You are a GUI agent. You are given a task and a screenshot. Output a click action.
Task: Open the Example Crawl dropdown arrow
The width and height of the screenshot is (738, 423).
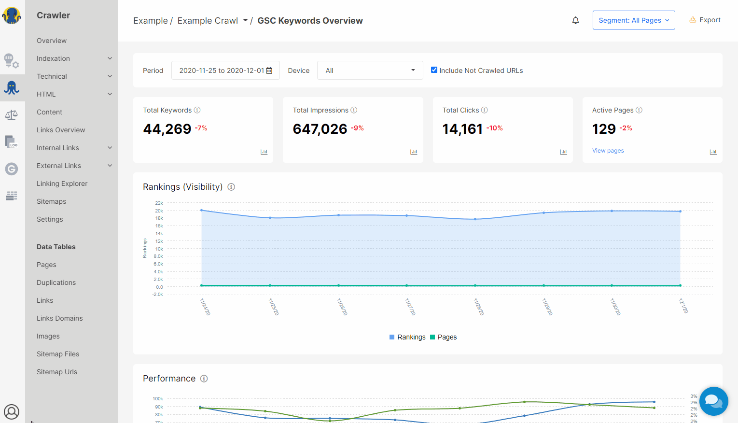tap(245, 20)
